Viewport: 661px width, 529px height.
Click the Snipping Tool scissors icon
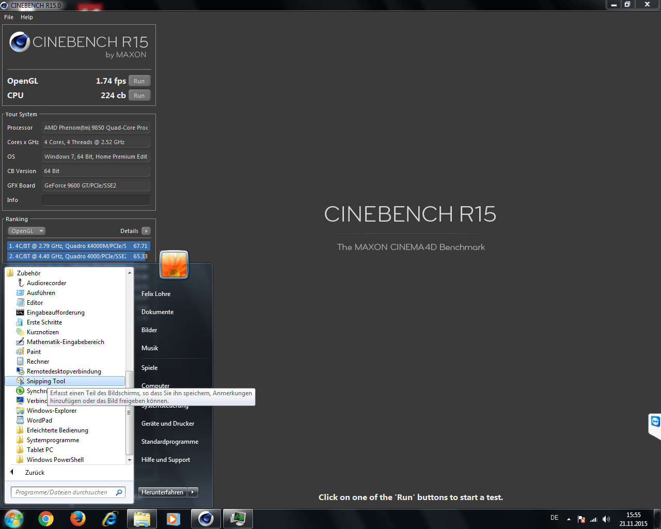coord(20,381)
